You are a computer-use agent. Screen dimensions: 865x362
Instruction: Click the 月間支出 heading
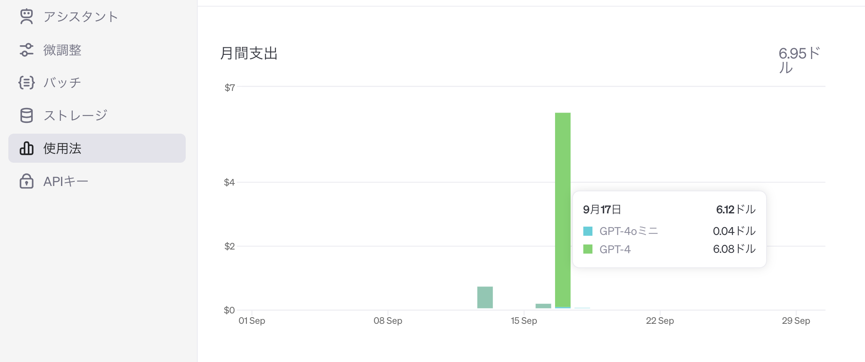coord(249,54)
